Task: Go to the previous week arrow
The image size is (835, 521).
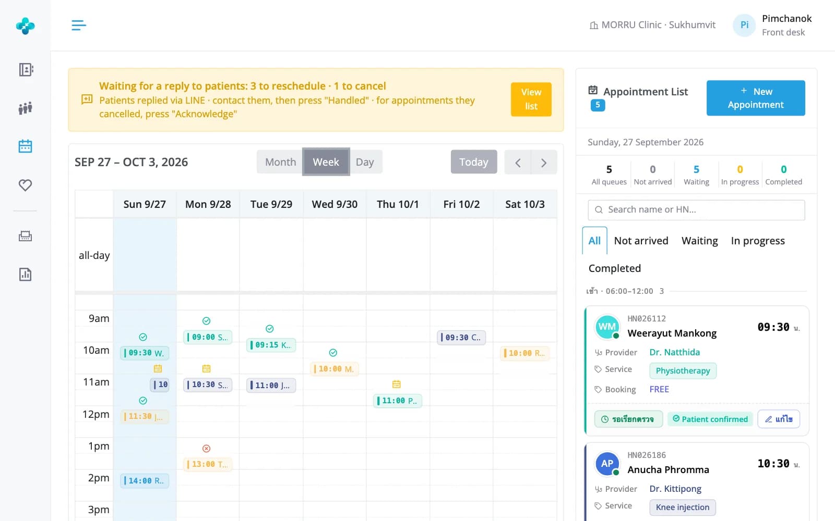Action: click(518, 162)
